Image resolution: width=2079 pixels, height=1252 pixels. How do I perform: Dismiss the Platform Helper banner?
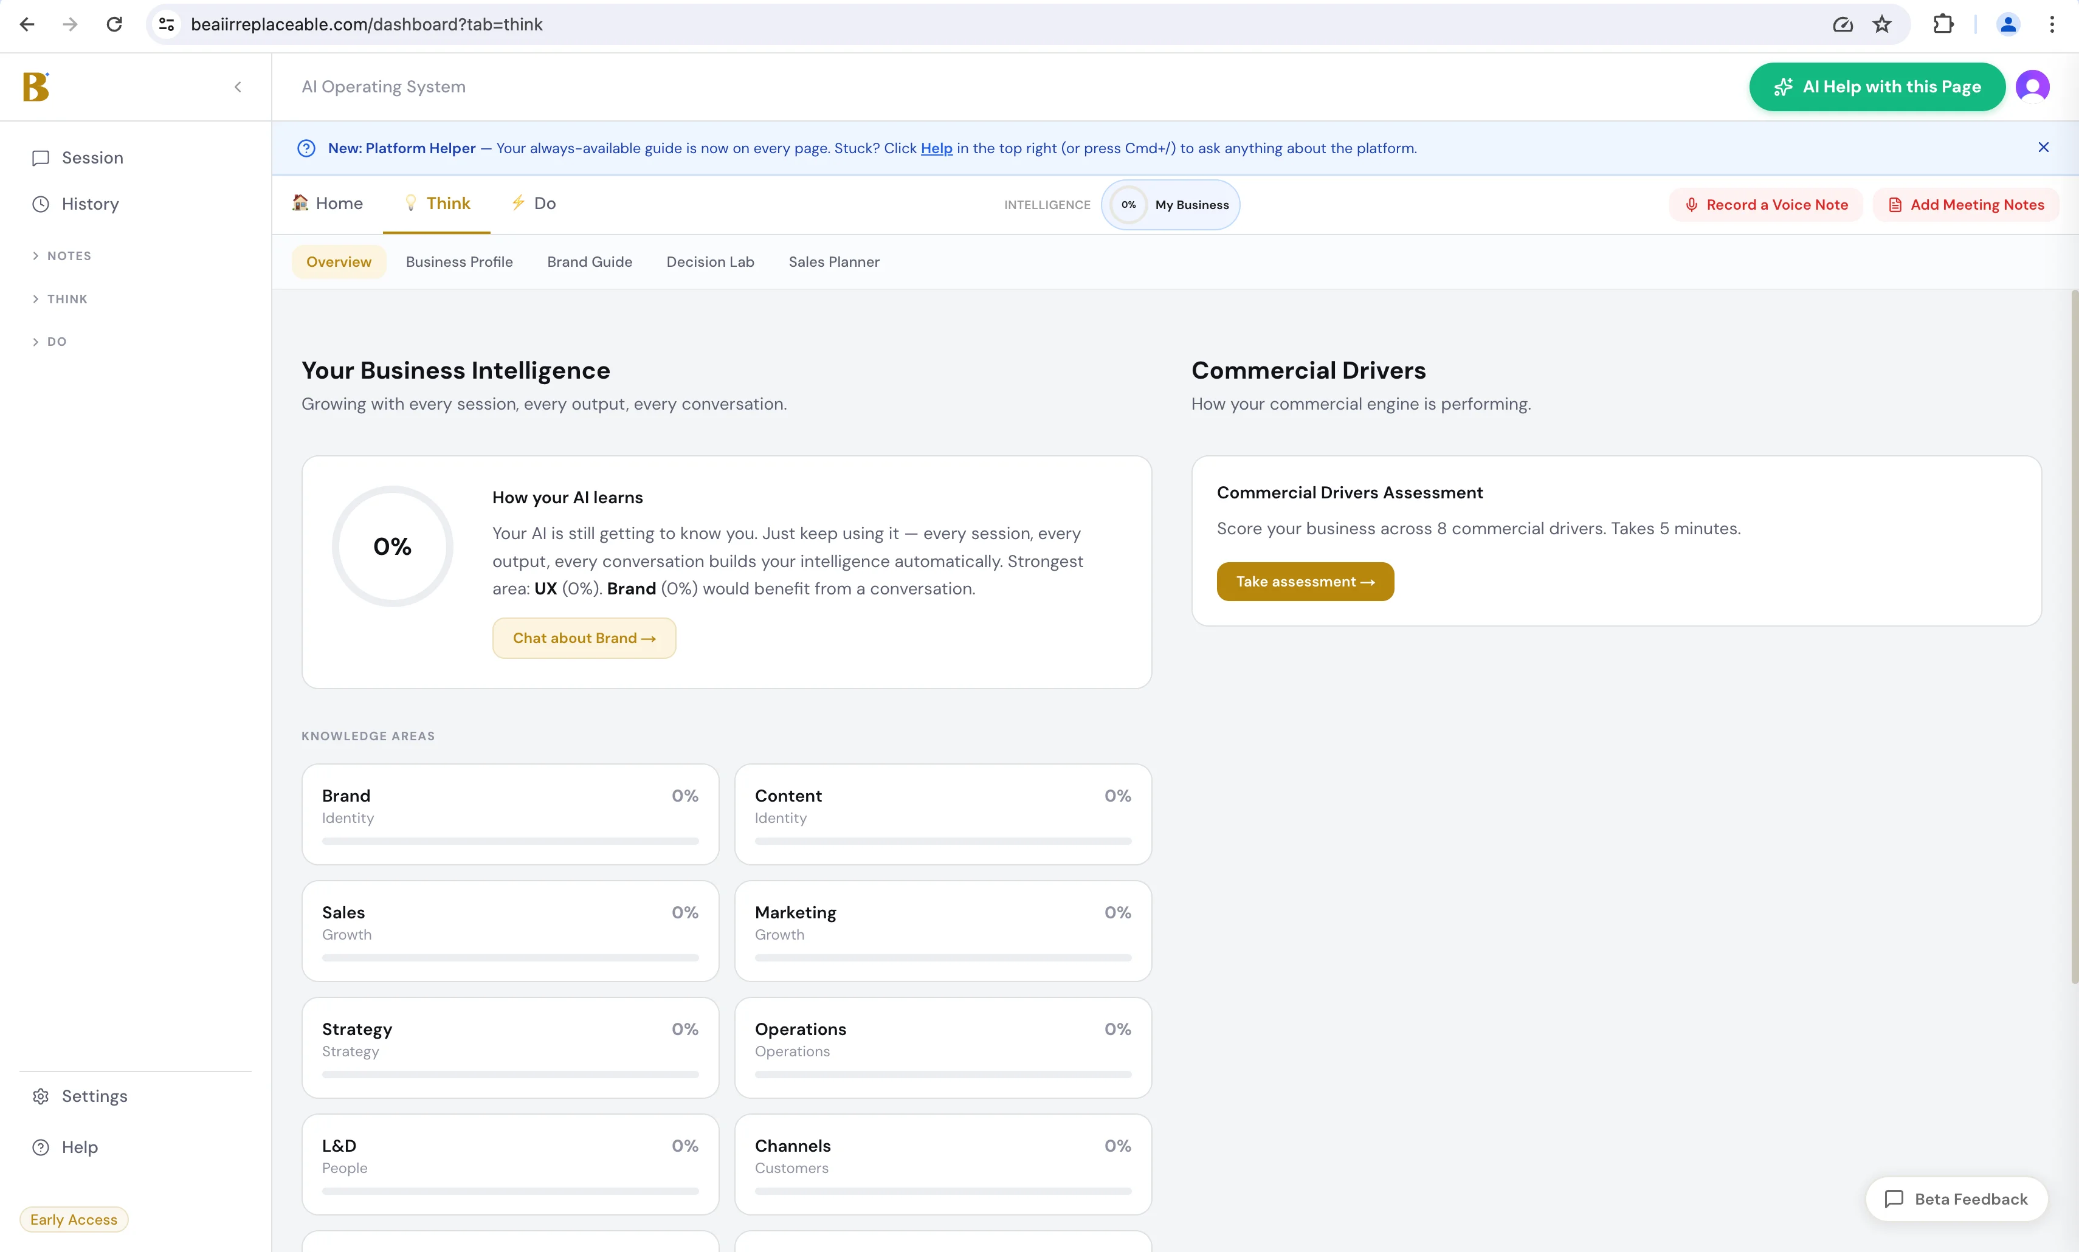tap(2044, 148)
